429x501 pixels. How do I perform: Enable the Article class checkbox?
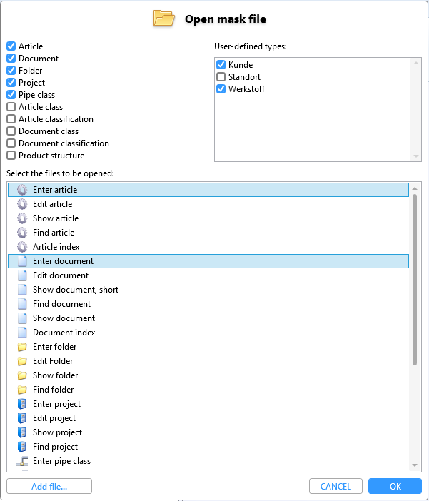(x=11, y=107)
